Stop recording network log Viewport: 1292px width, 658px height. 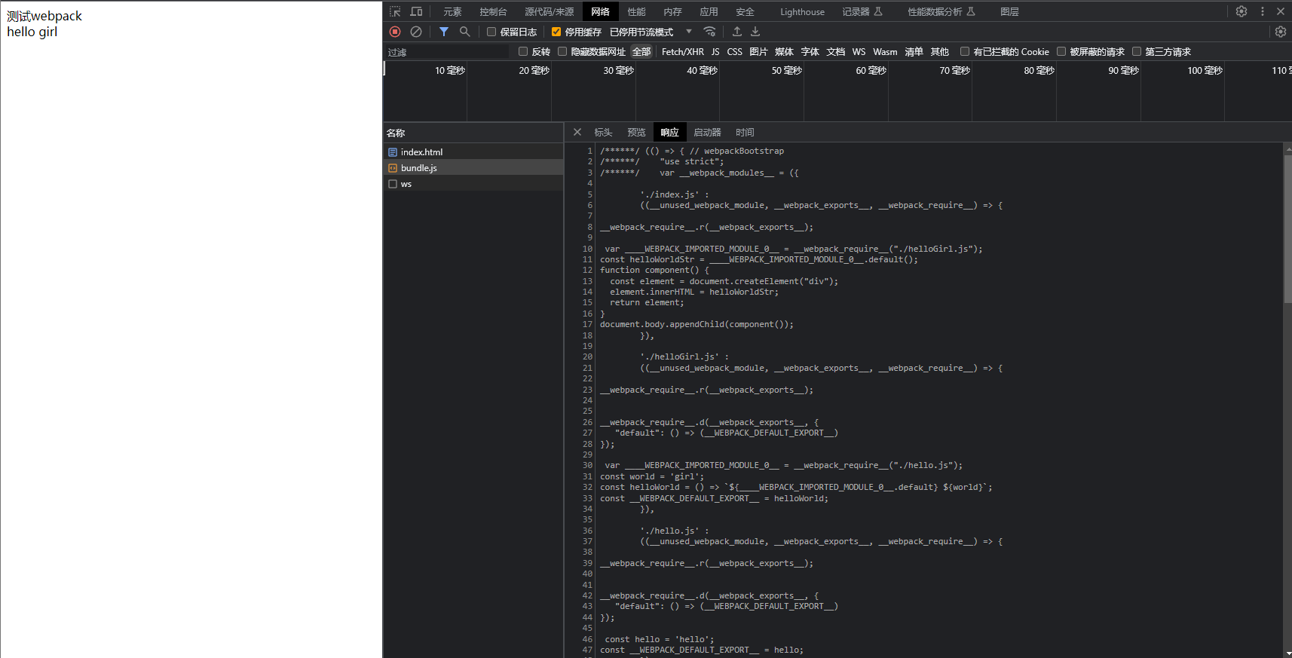click(395, 32)
